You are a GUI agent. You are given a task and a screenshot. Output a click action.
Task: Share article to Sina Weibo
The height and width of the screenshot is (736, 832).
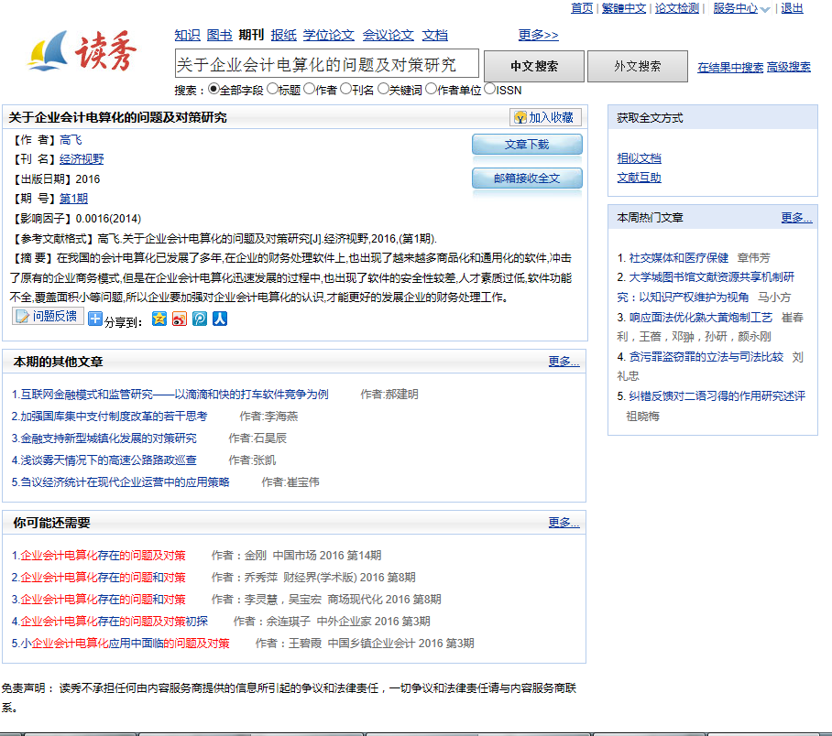pos(180,319)
